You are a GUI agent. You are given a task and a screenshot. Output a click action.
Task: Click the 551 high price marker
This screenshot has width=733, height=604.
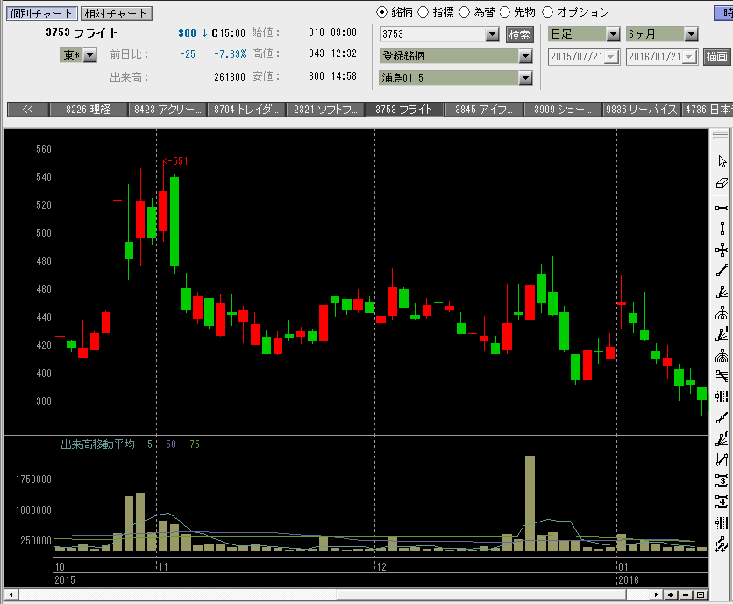coord(175,161)
